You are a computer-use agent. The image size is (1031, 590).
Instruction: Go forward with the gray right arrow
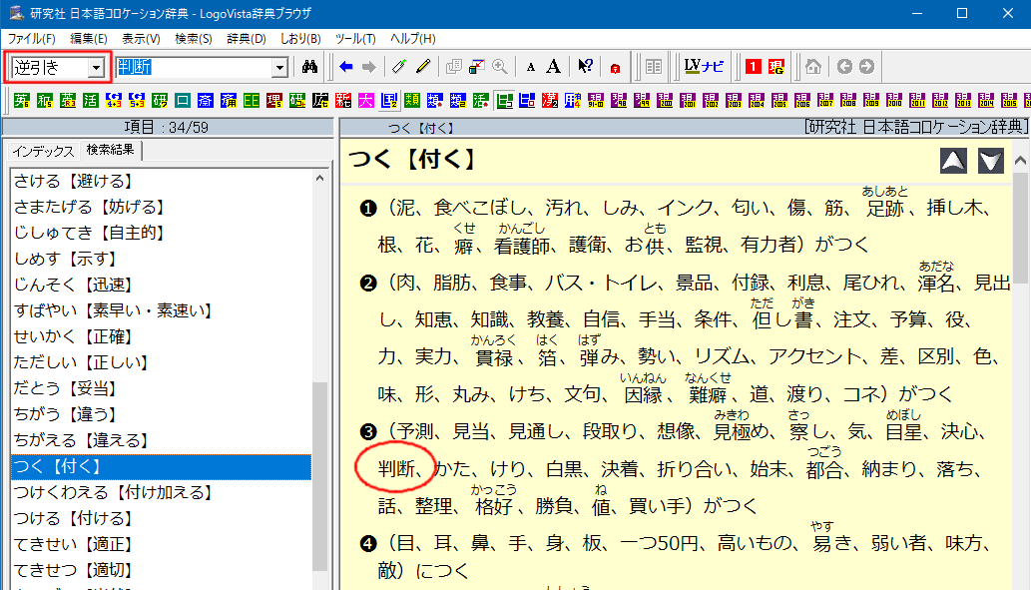369,67
